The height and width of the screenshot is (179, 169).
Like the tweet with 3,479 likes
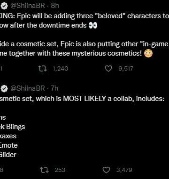pos(106,170)
